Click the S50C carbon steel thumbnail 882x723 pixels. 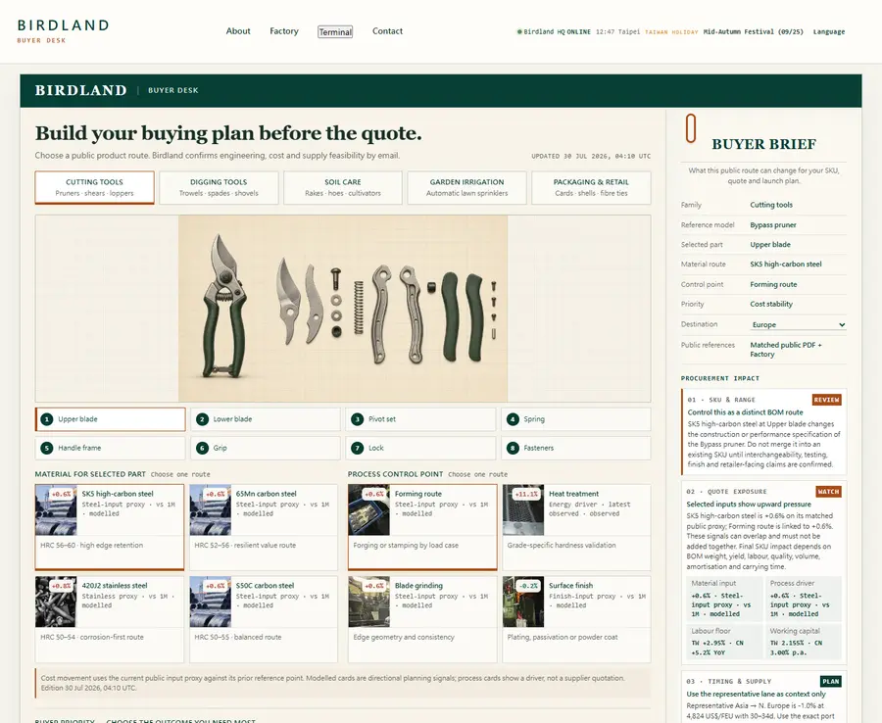click(211, 602)
